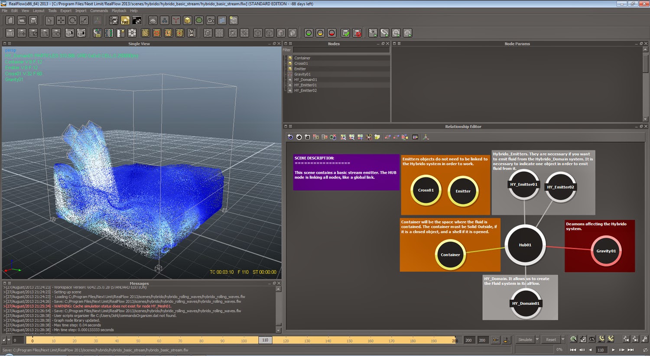650x356 pixels.
Task: Click the Relationship Editor three-branch layout icon
Action: (x=426, y=137)
